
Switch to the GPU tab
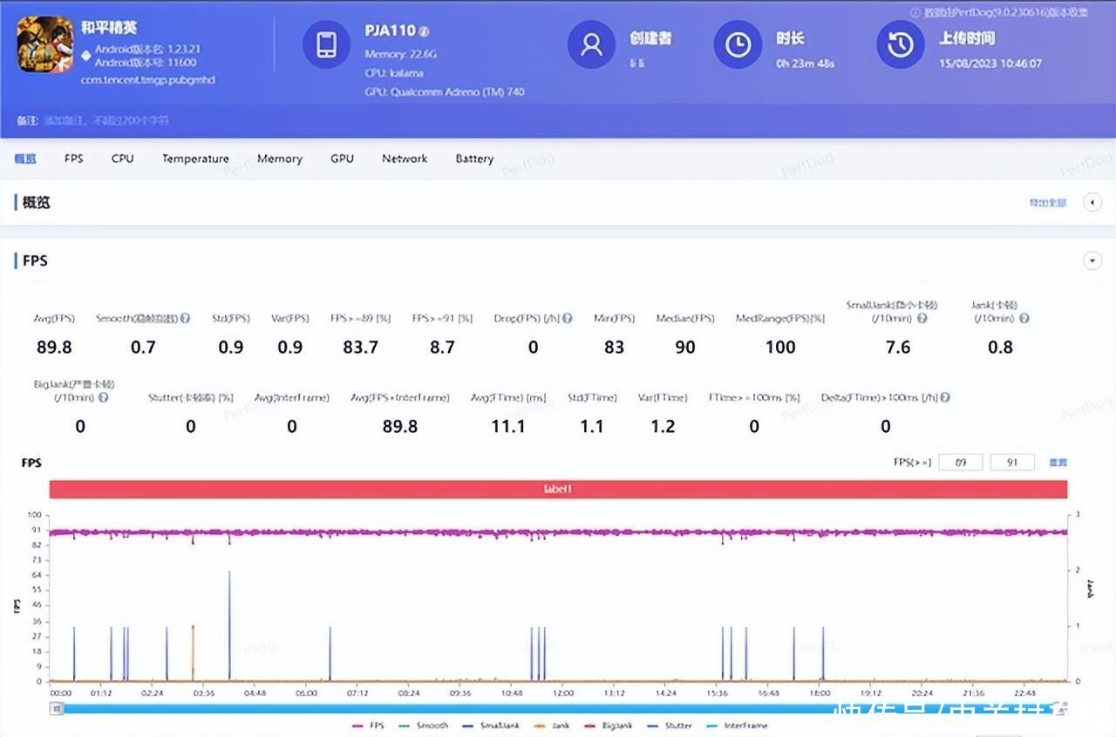pyautogui.click(x=342, y=159)
